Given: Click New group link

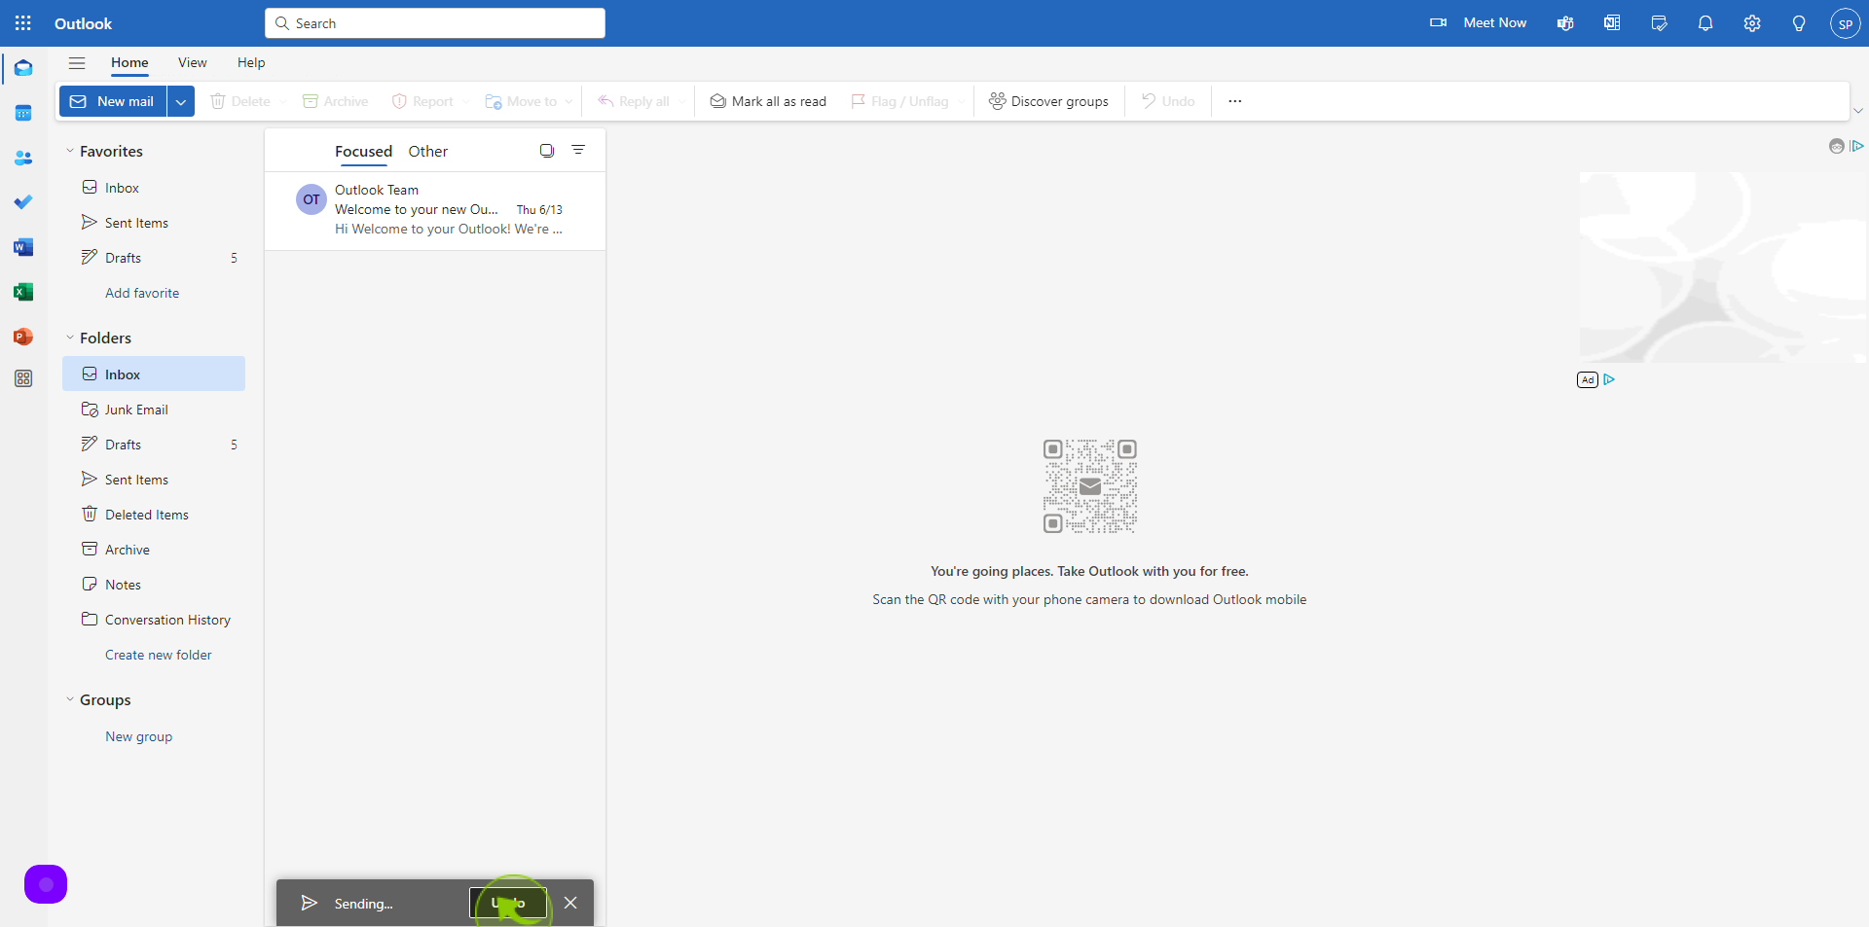Looking at the screenshot, I should coord(138,736).
